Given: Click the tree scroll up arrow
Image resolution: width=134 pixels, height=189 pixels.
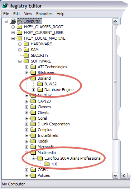Looking at the screenshot, I should (x=115, y=21).
